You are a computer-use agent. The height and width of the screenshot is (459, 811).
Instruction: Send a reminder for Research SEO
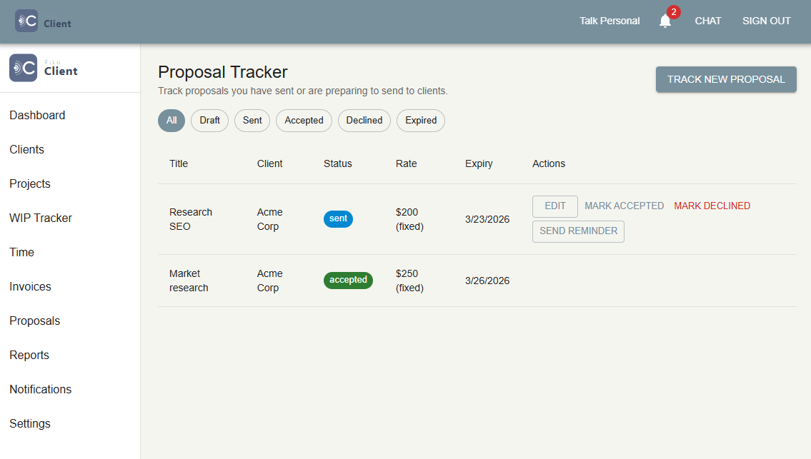coord(578,231)
